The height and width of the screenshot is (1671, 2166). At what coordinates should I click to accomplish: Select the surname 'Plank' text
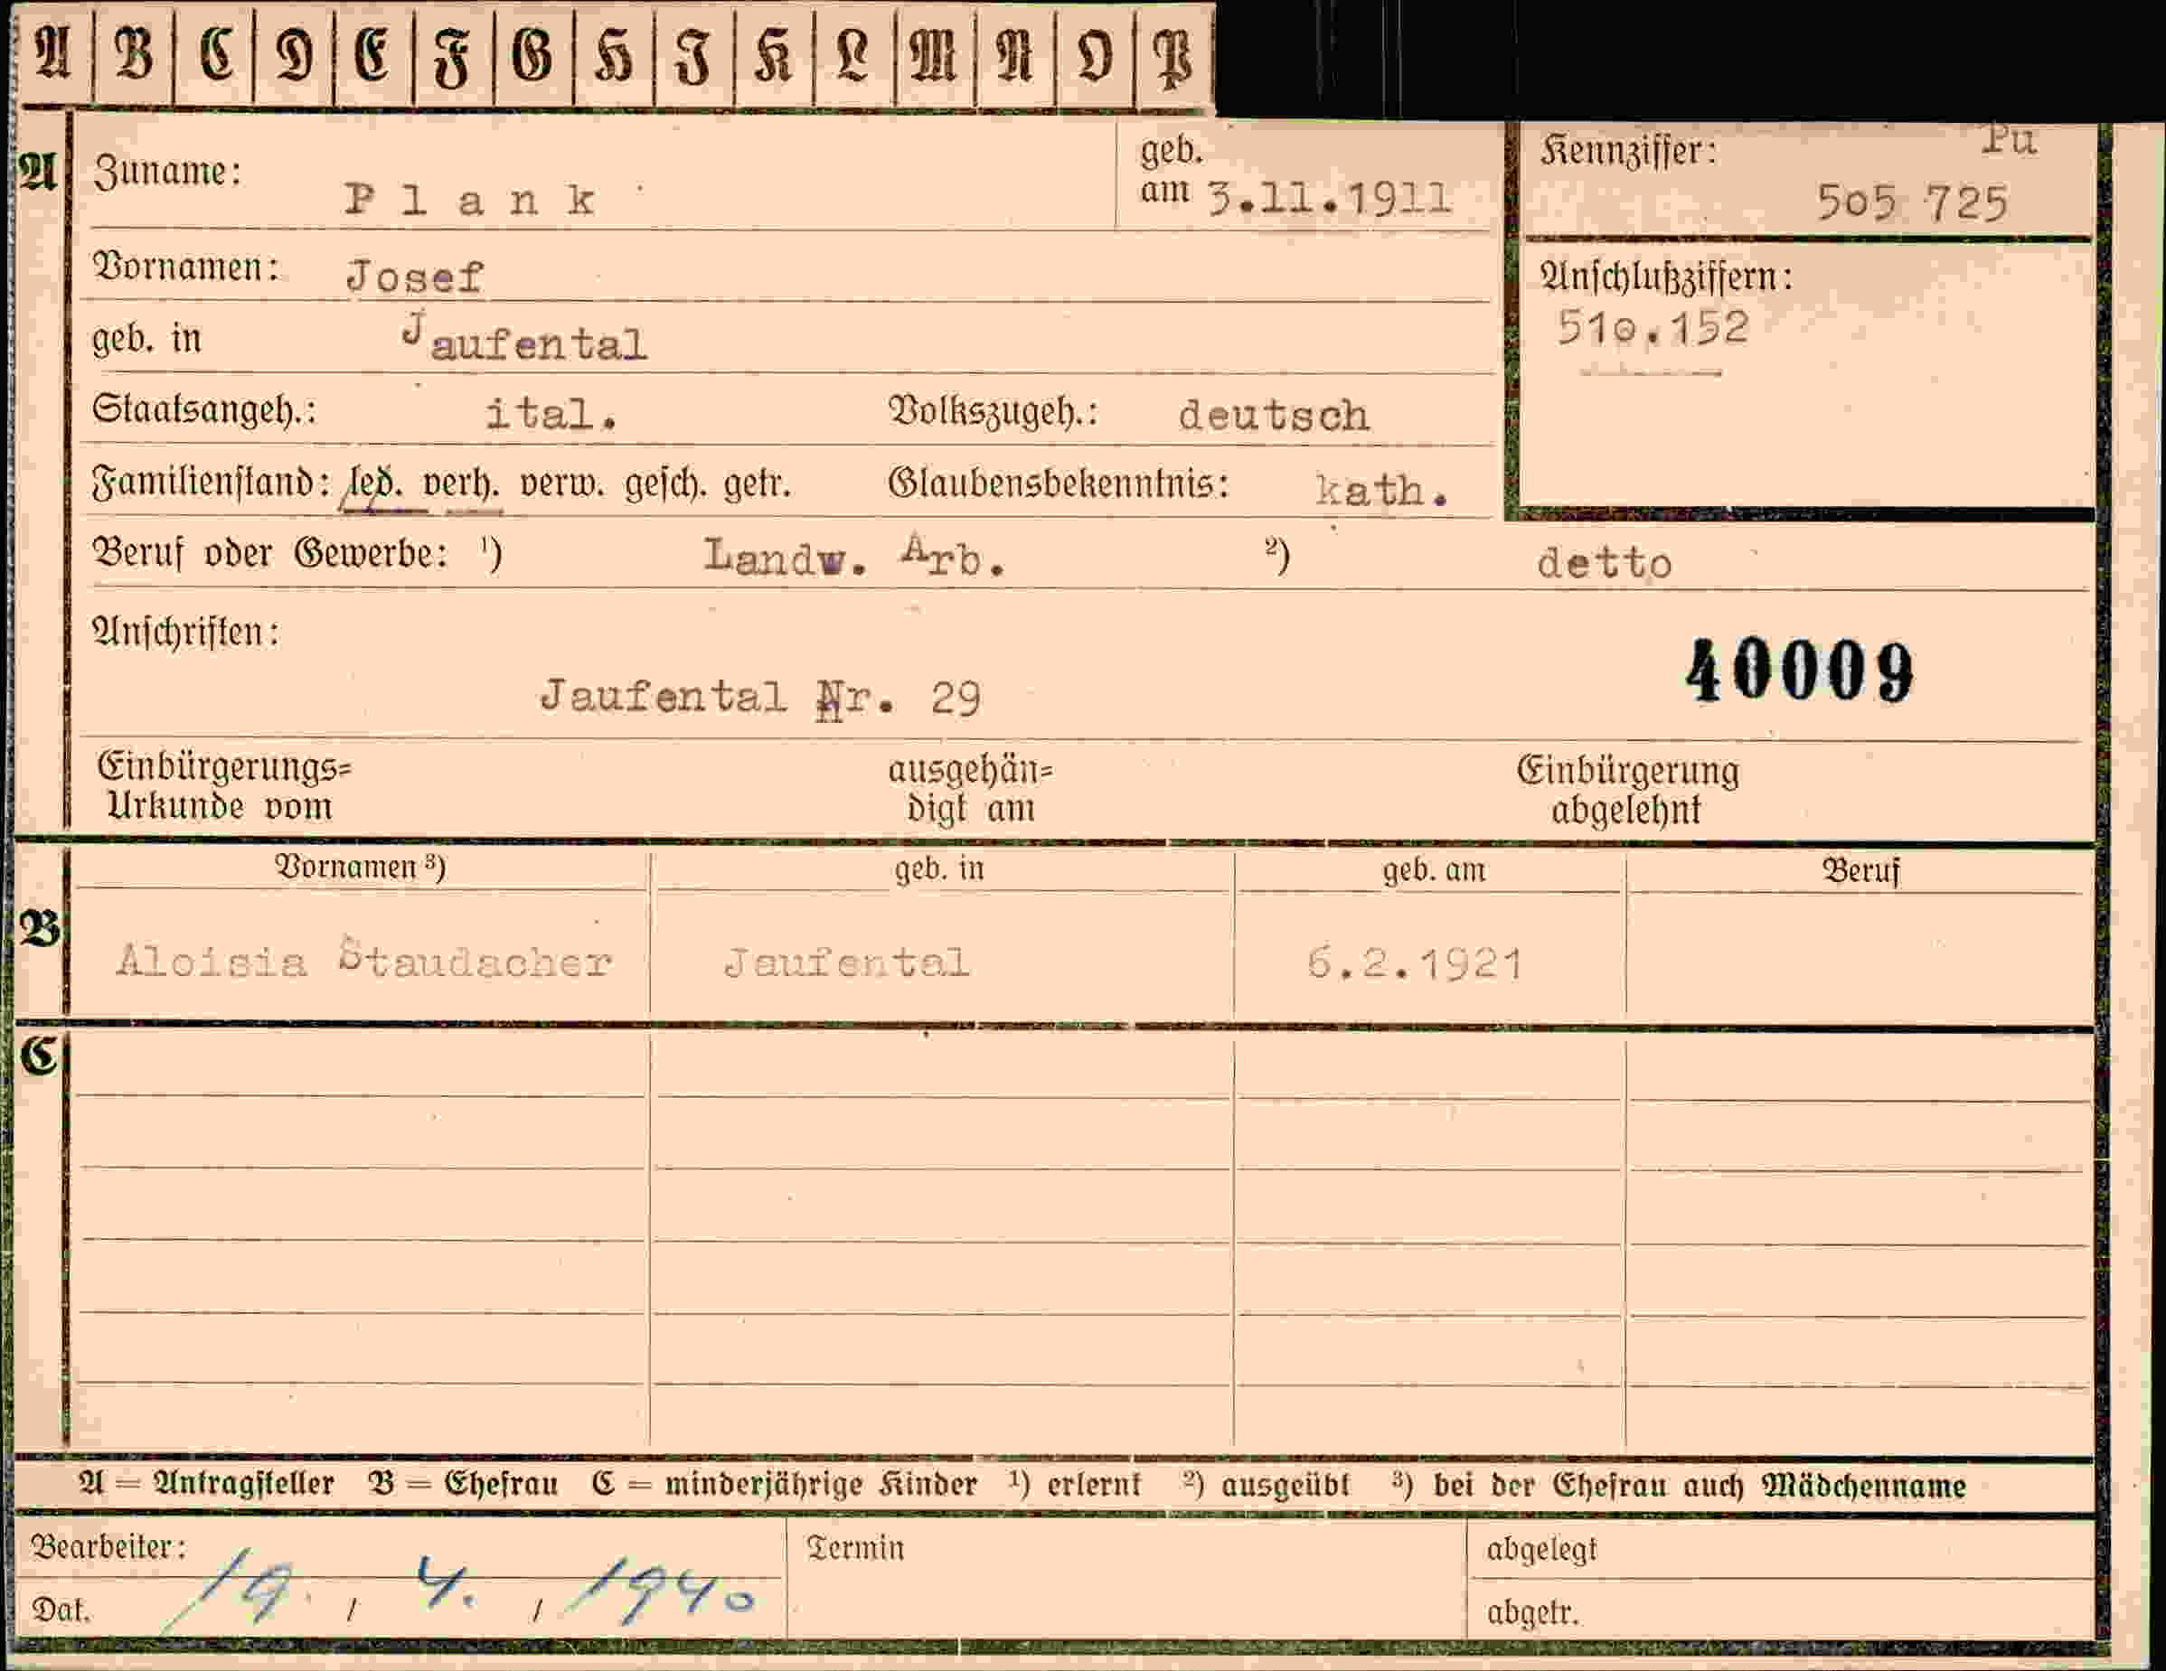pos(471,201)
